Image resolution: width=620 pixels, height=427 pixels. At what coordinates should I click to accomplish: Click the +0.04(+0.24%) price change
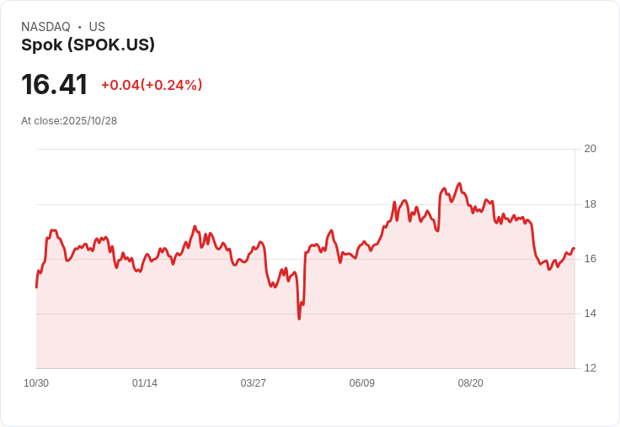152,85
